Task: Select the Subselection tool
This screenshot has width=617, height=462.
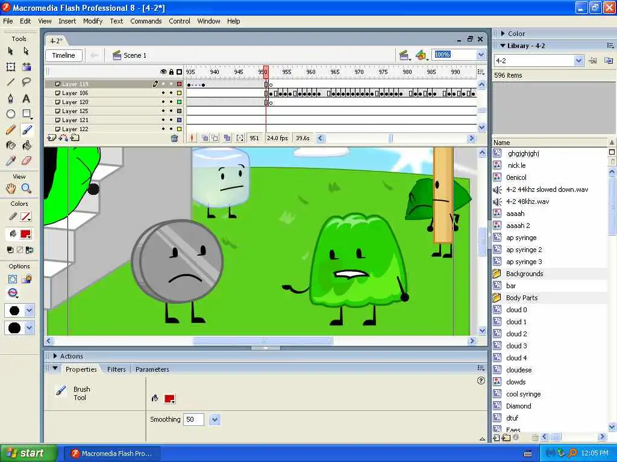Action: (x=27, y=51)
